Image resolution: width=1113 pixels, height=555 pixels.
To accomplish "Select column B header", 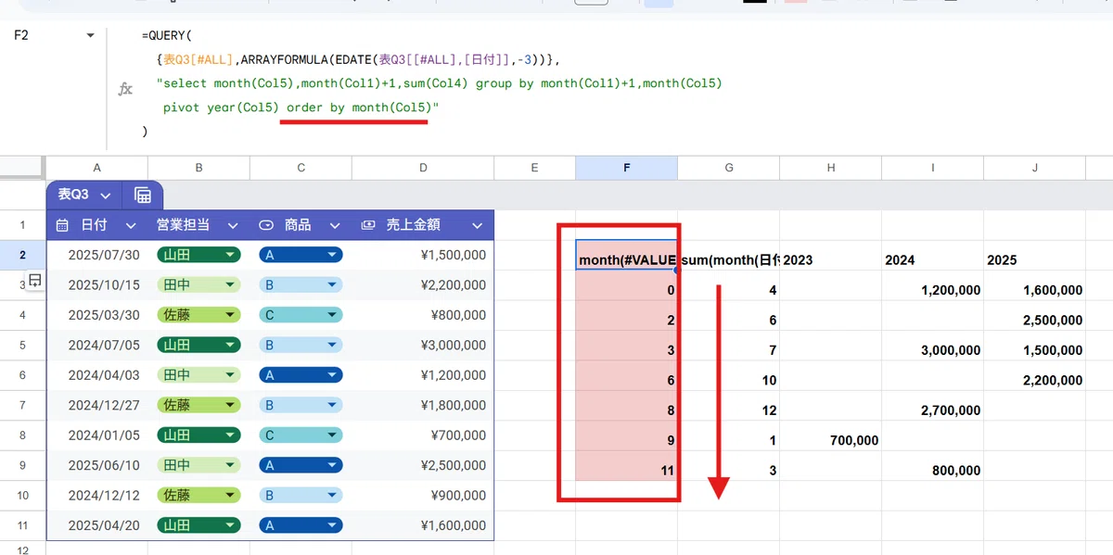I will (x=198, y=168).
